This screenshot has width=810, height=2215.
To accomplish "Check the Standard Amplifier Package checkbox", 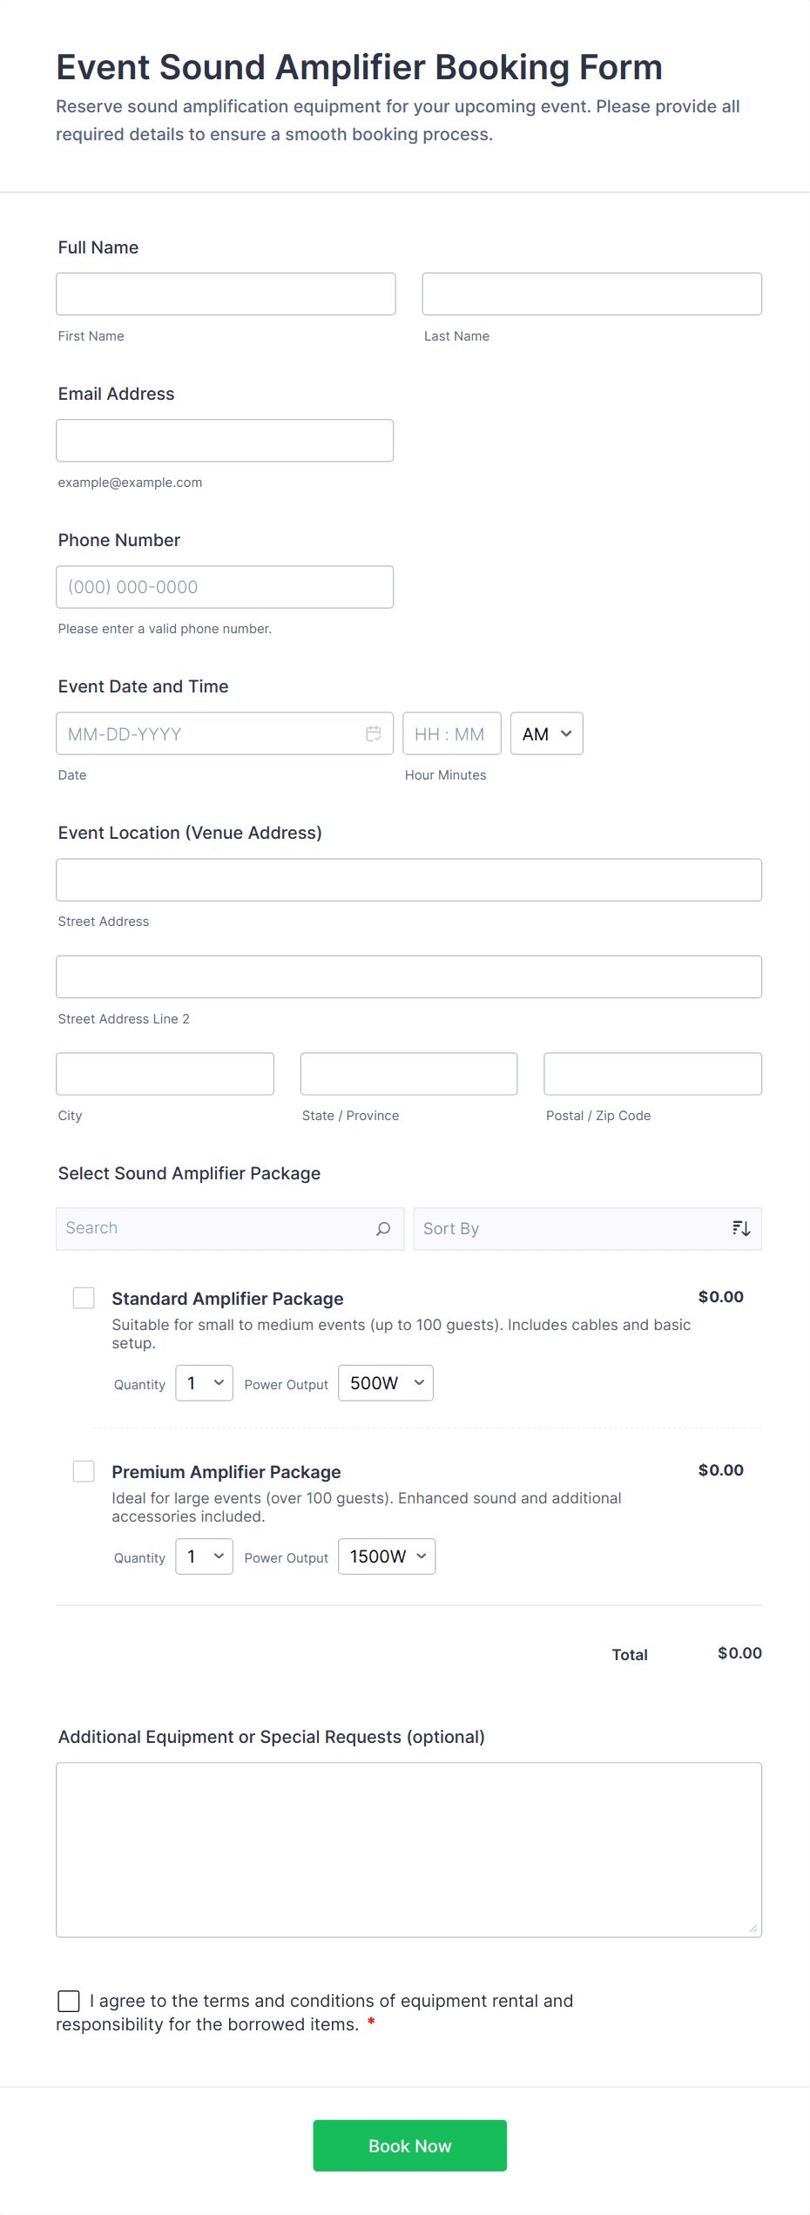I will [x=84, y=1298].
